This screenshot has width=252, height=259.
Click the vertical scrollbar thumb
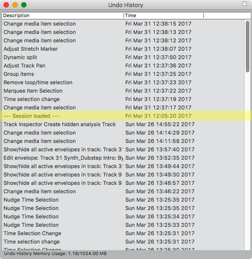pos(248,46)
